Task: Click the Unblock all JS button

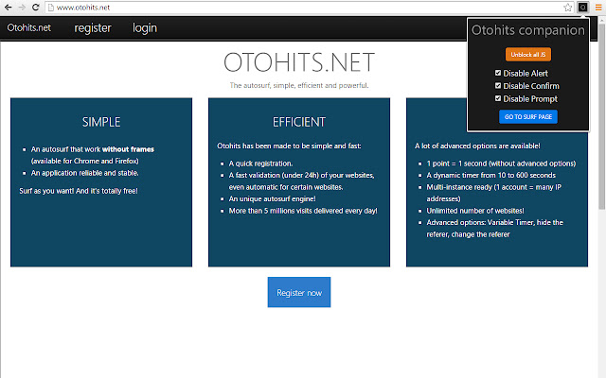Action: tap(528, 55)
